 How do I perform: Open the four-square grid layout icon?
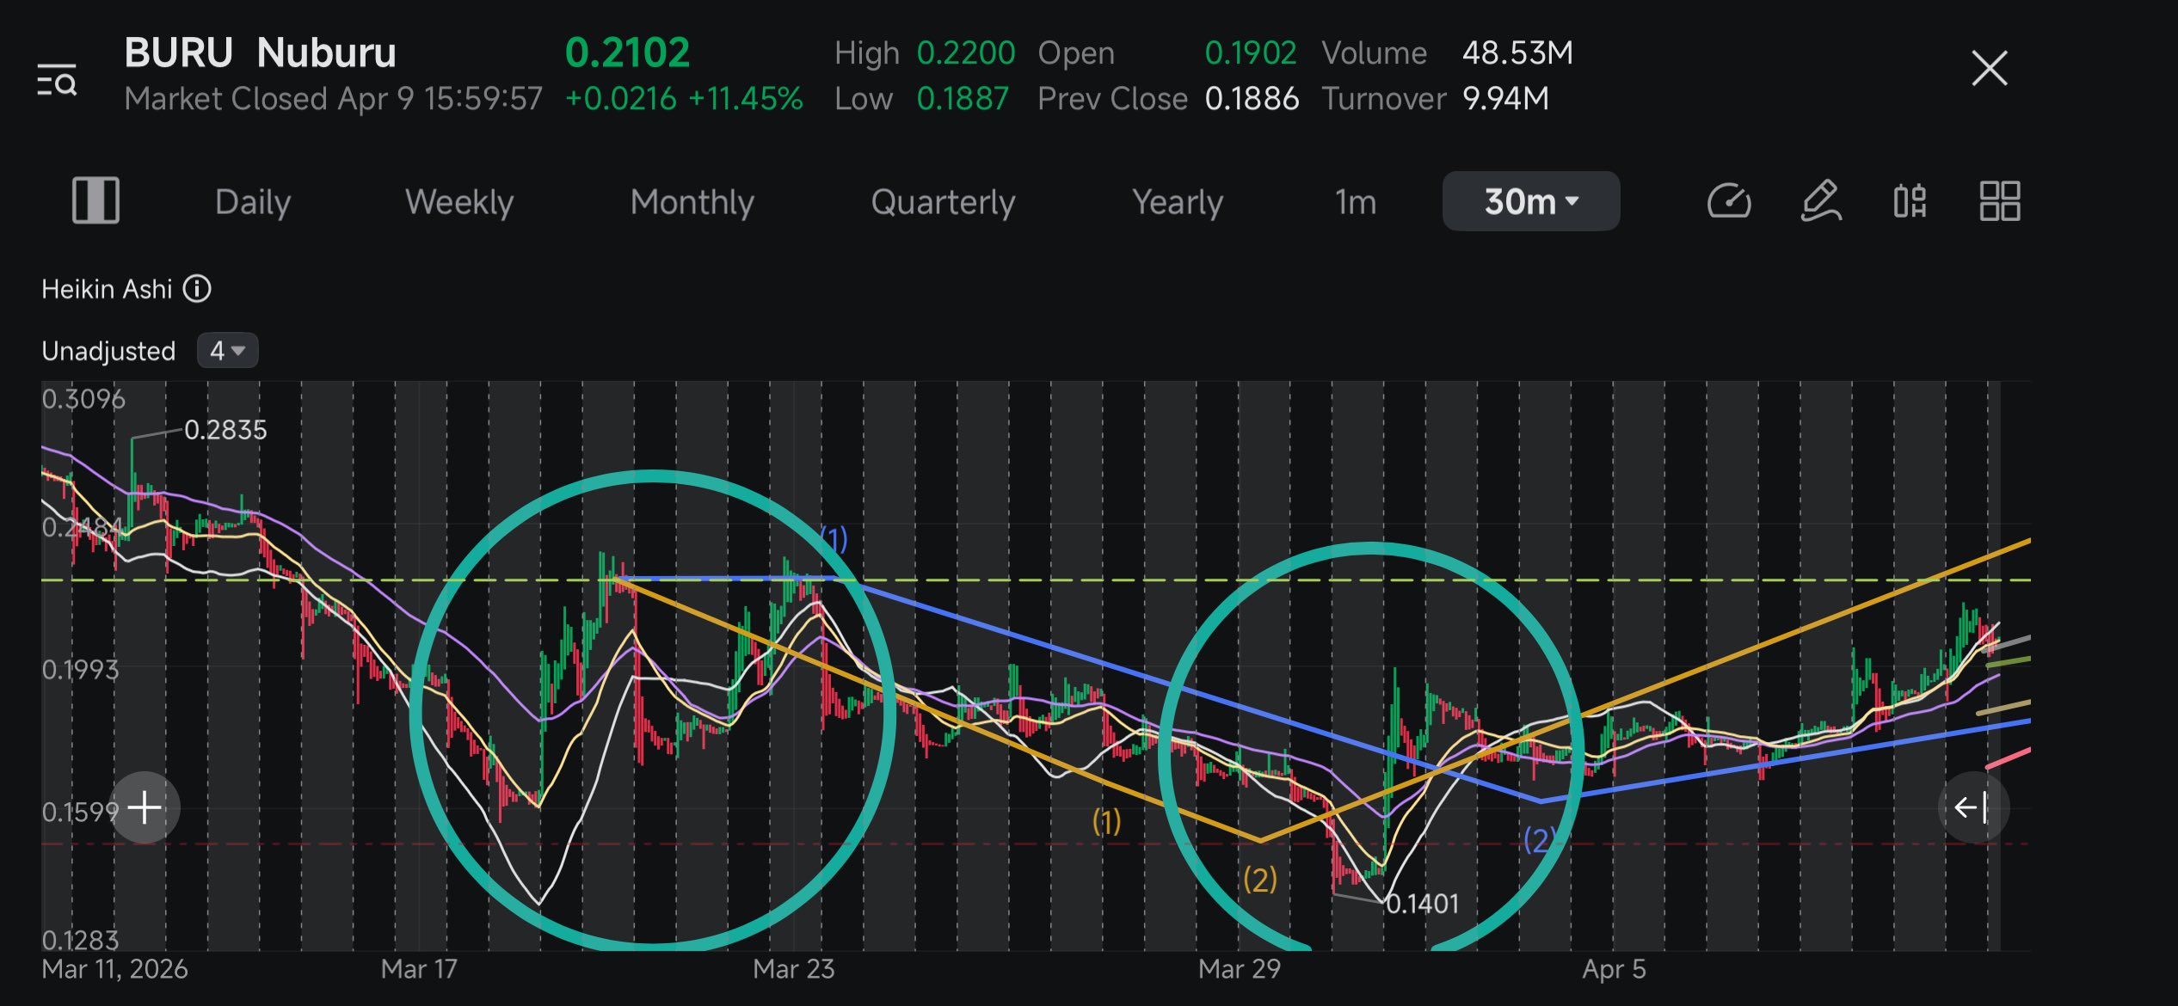[x=1999, y=201]
